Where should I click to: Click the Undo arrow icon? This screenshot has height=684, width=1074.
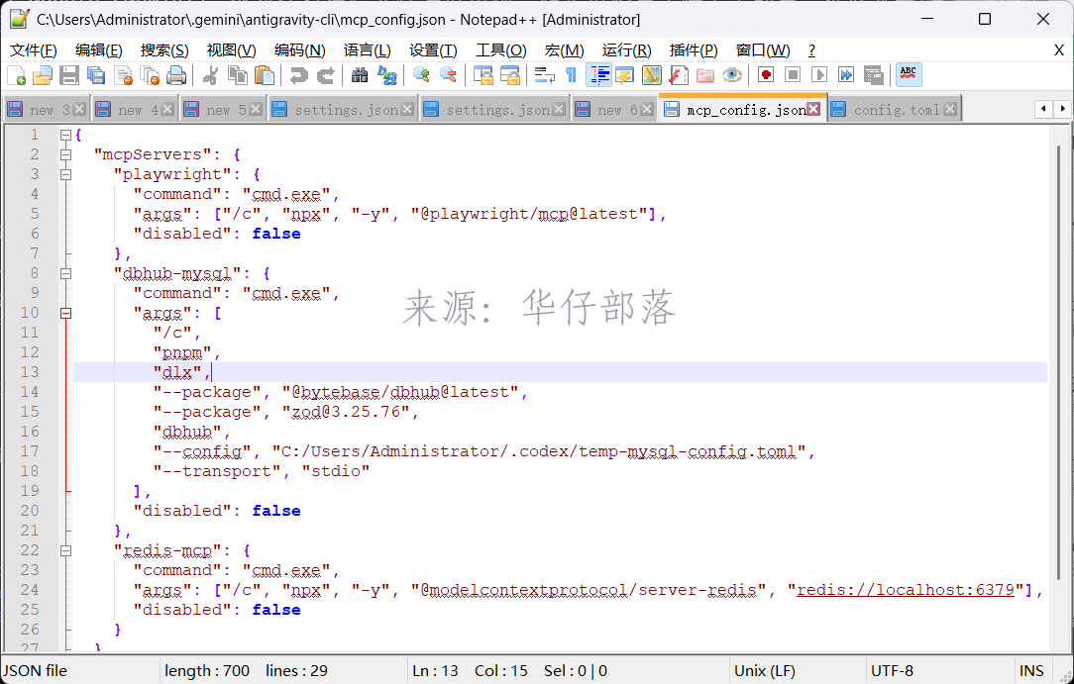(298, 75)
